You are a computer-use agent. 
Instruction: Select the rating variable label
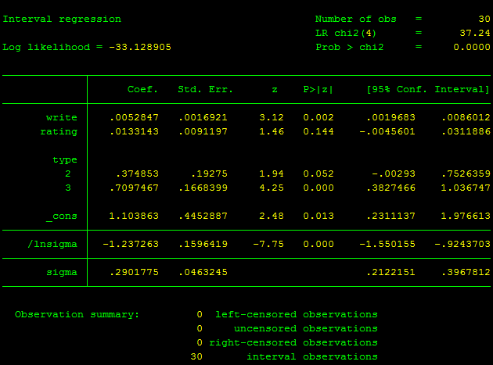coord(59,131)
